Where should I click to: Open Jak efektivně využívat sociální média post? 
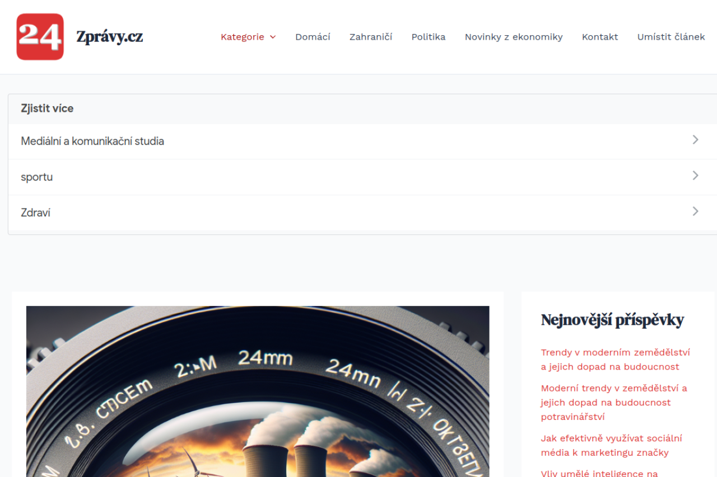pyautogui.click(x=612, y=446)
